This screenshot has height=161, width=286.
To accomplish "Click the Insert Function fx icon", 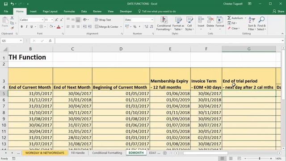I will [x=50, y=41].
